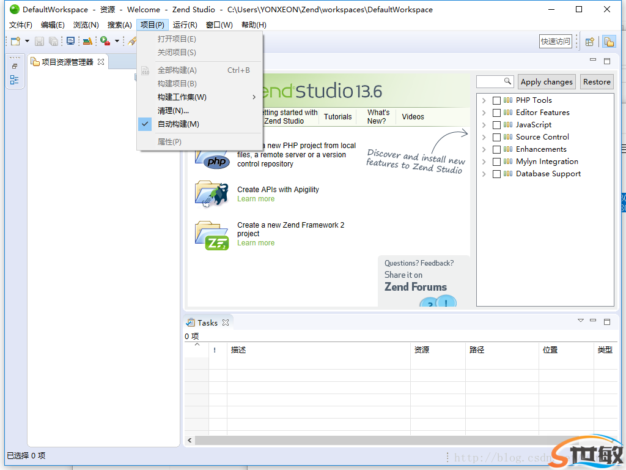Click the outline tree icon in left sidebar

pyautogui.click(x=15, y=80)
